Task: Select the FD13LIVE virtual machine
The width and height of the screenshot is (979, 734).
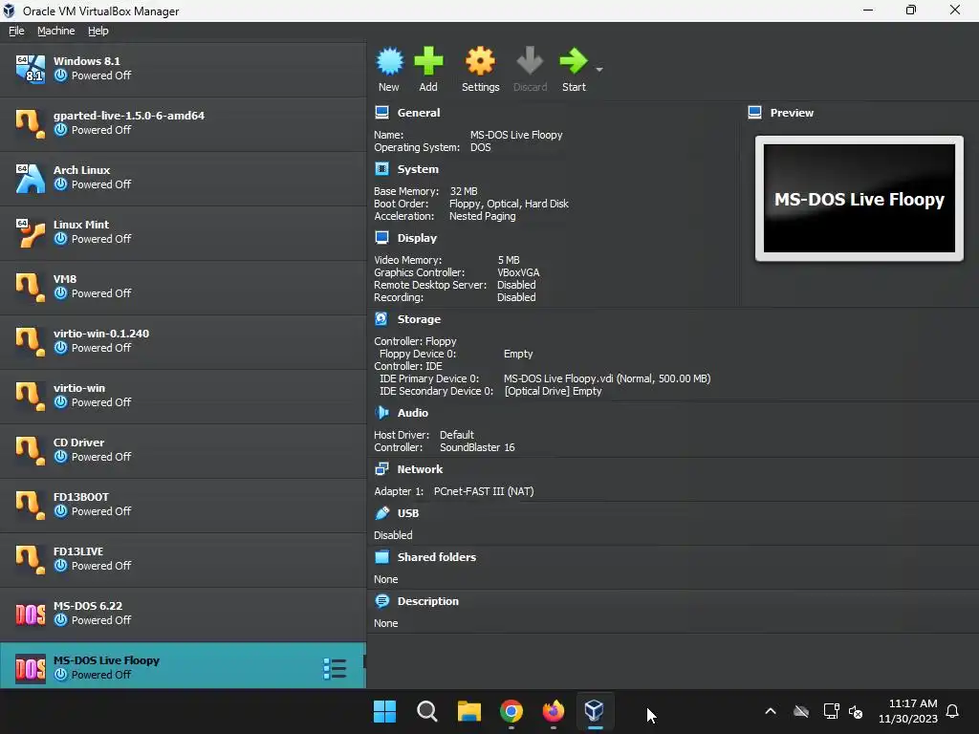Action: pyautogui.click(x=183, y=559)
